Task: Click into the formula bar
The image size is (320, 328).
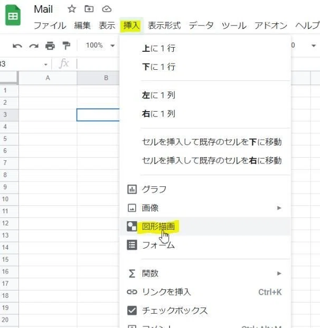Action: [98, 63]
